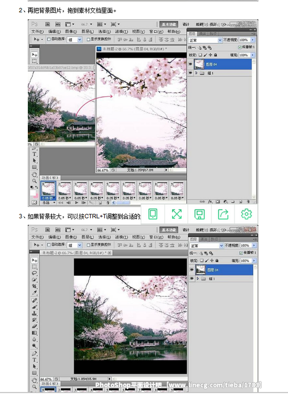Toggle 传播帧 1 checkbox in step 2 screenshot
Viewport: 288px width, 394px height.
click(240, 47)
